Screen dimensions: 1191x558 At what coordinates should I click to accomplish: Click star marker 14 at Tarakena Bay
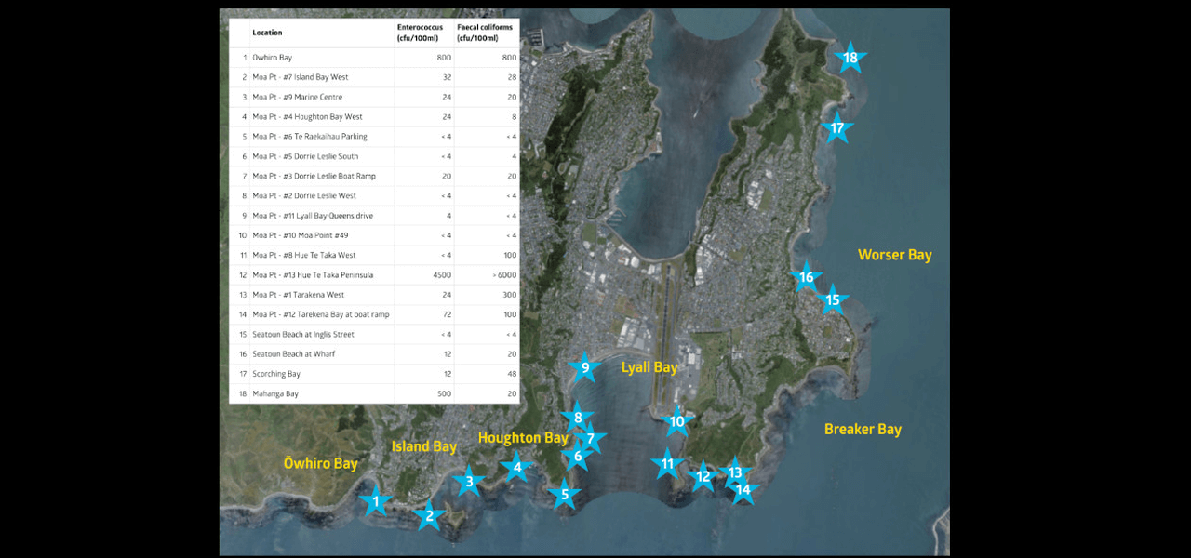click(x=743, y=489)
